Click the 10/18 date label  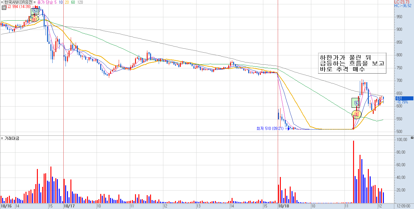[x=284, y=206]
